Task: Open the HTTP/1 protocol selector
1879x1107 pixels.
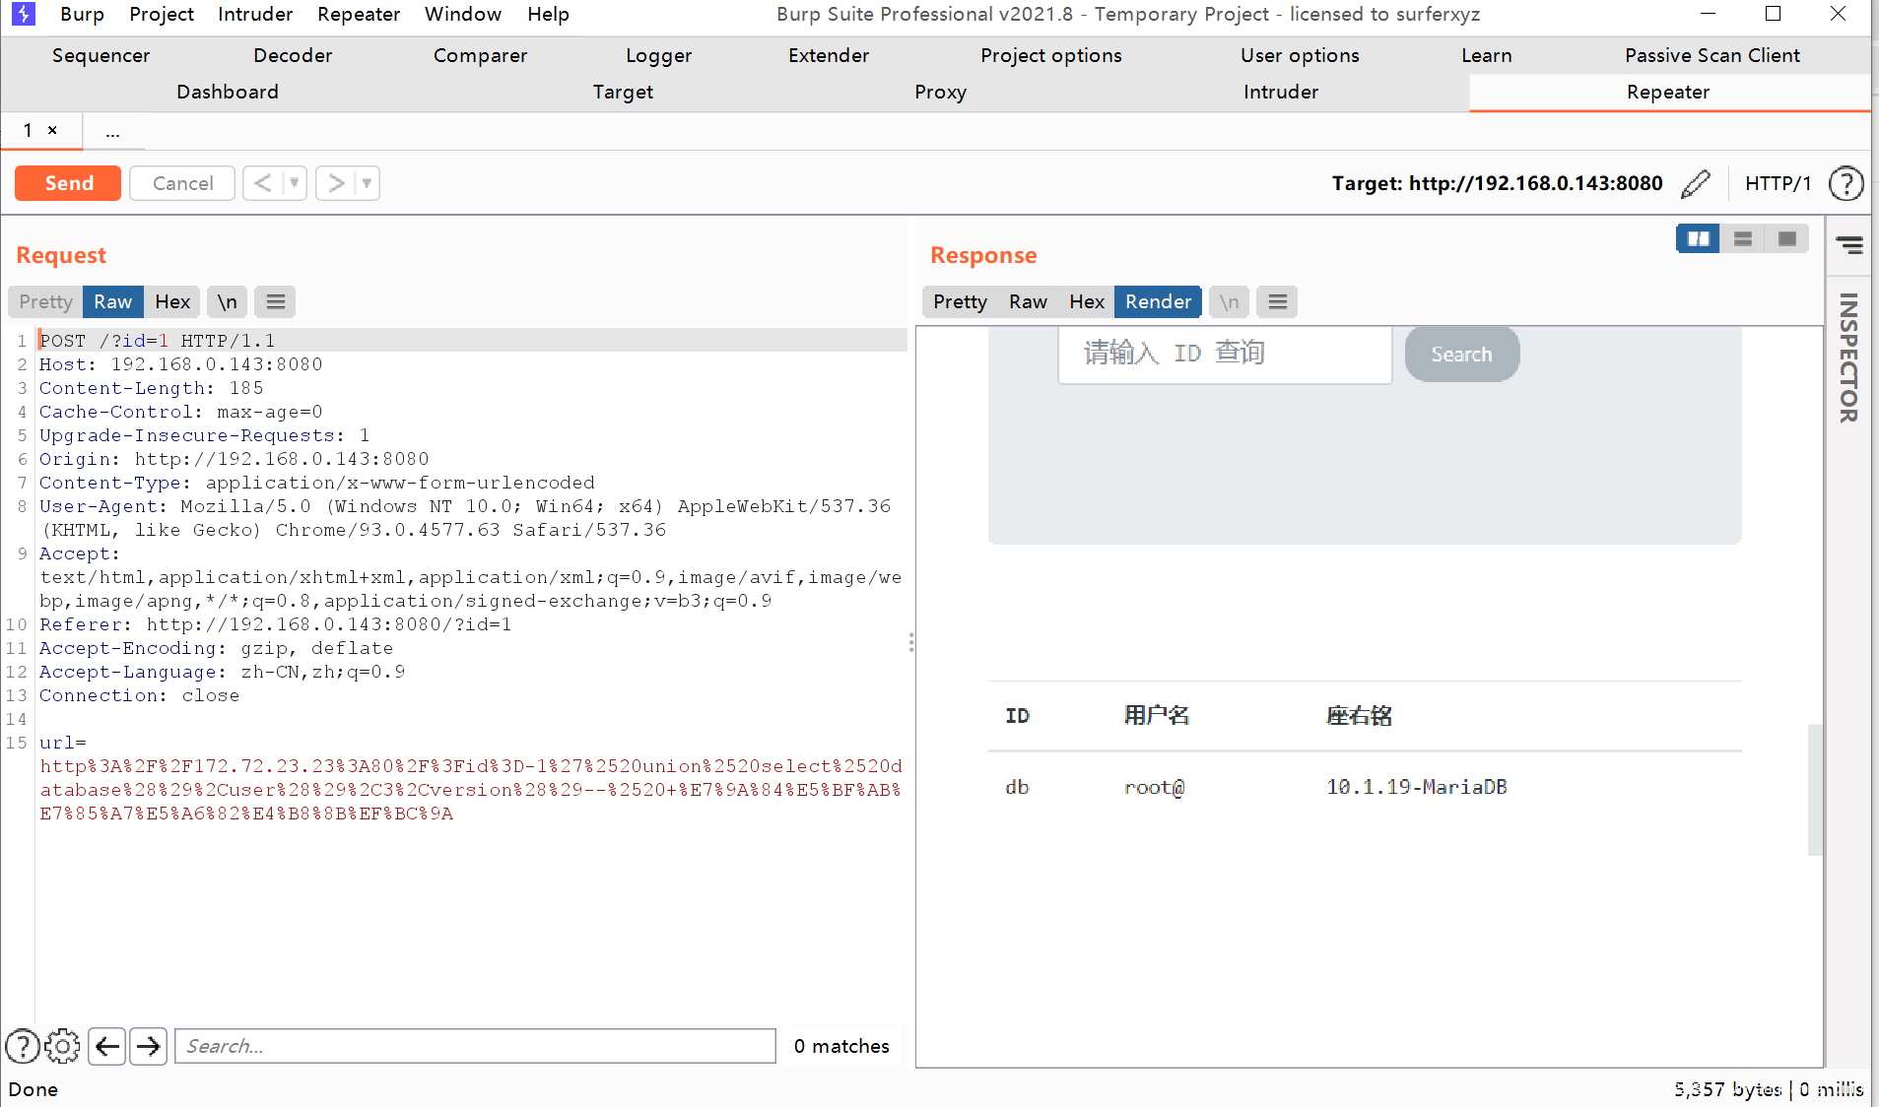Action: (1778, 183)
